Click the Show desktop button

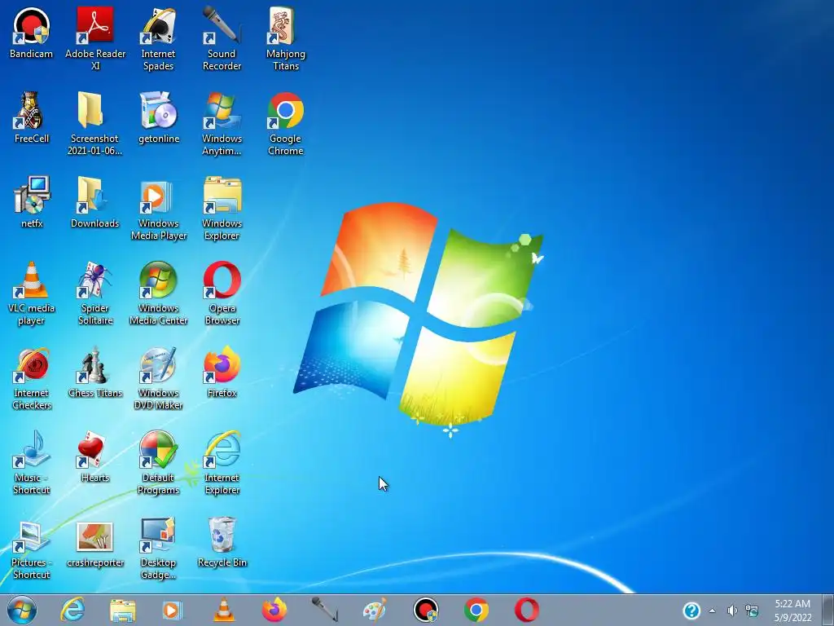tap(827, 610)
